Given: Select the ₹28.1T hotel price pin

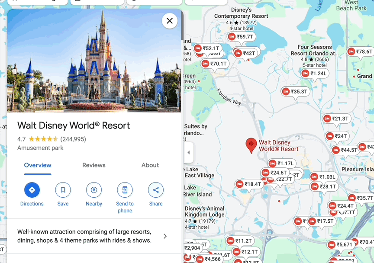Looking at the screenshot, I should (324, 187).
